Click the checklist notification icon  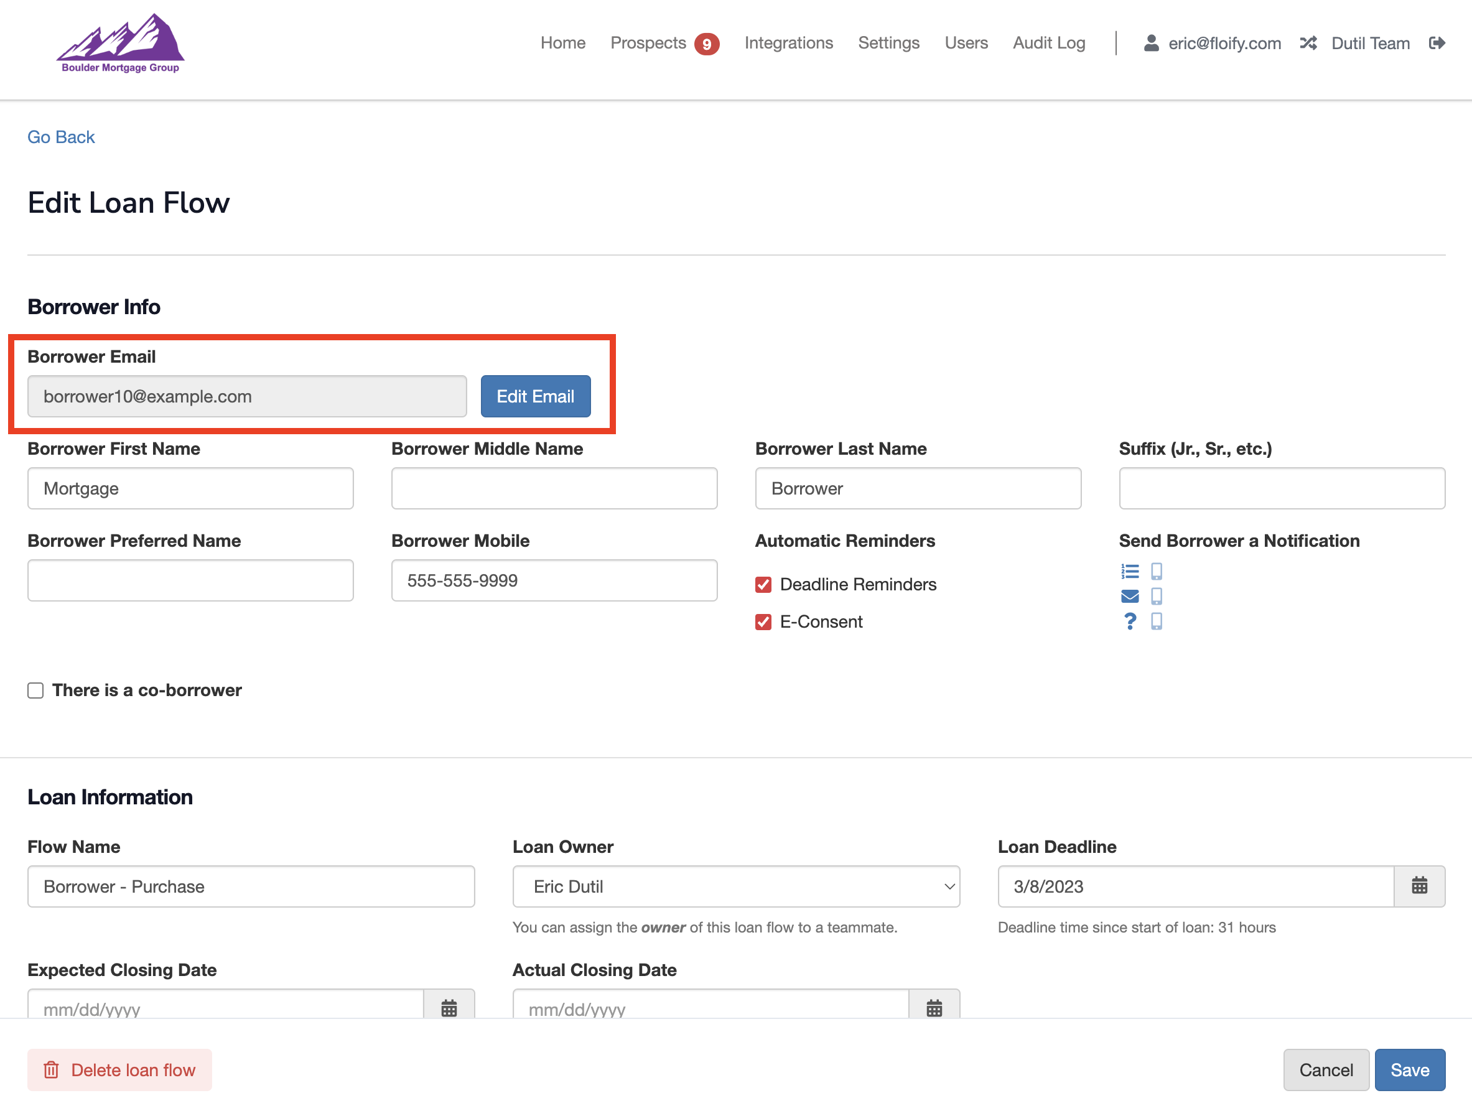(x=1129, y=571)
